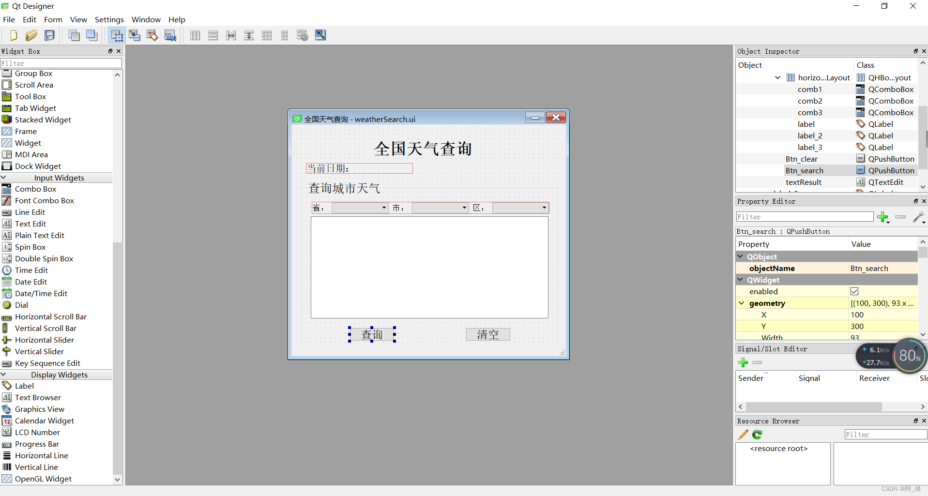This screenshot has width=928, height=496.
Task: Collapse the geometry property row
Action: (742, 303)
